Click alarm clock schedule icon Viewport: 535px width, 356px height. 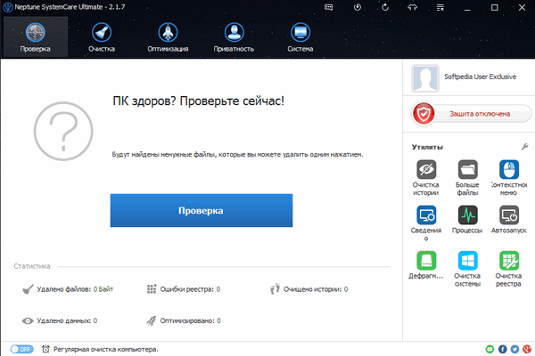click(45, 349)
